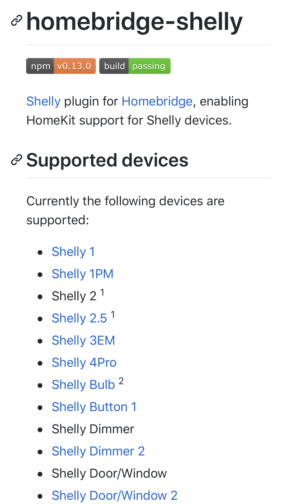
Task: Open the npm v0.13.0 version badge
Action: point(61,66)
